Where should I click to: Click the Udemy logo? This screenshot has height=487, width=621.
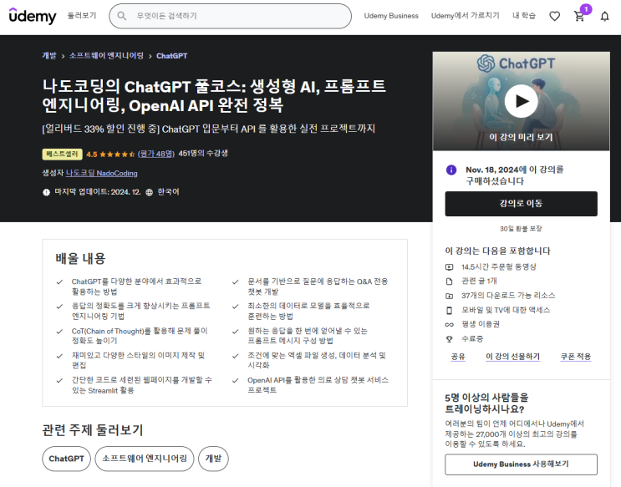point(33,16)
